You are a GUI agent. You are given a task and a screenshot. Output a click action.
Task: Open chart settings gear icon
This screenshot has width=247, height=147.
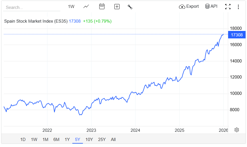pos(236,130)
